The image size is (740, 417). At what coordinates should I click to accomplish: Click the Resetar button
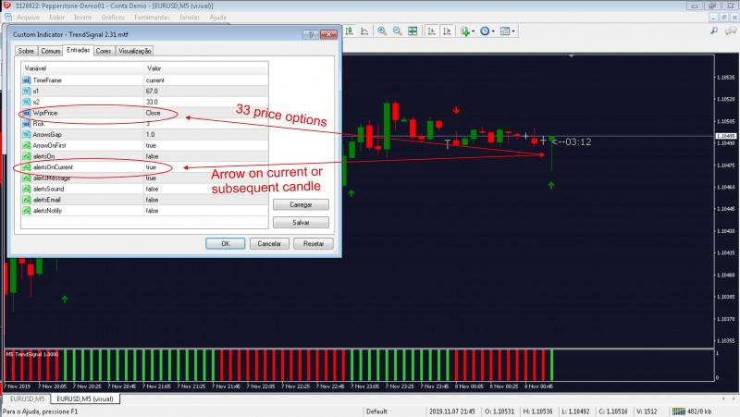pos(314,243)
